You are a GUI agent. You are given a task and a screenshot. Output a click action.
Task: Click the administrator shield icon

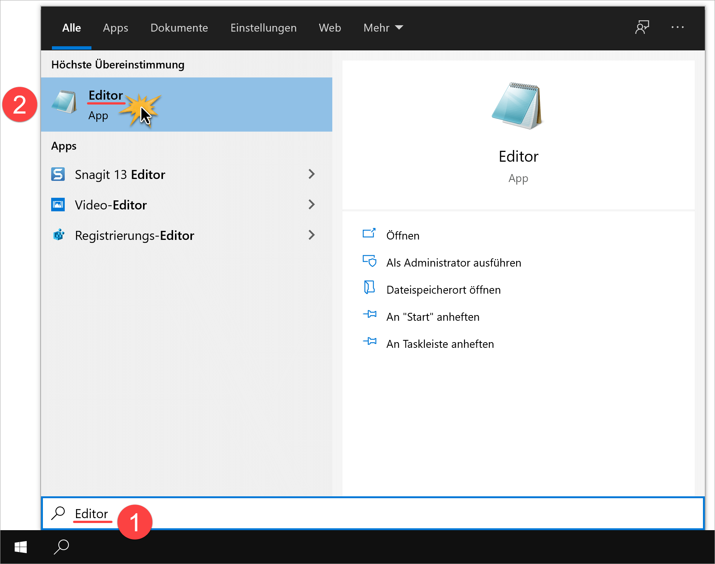point(370,261)
